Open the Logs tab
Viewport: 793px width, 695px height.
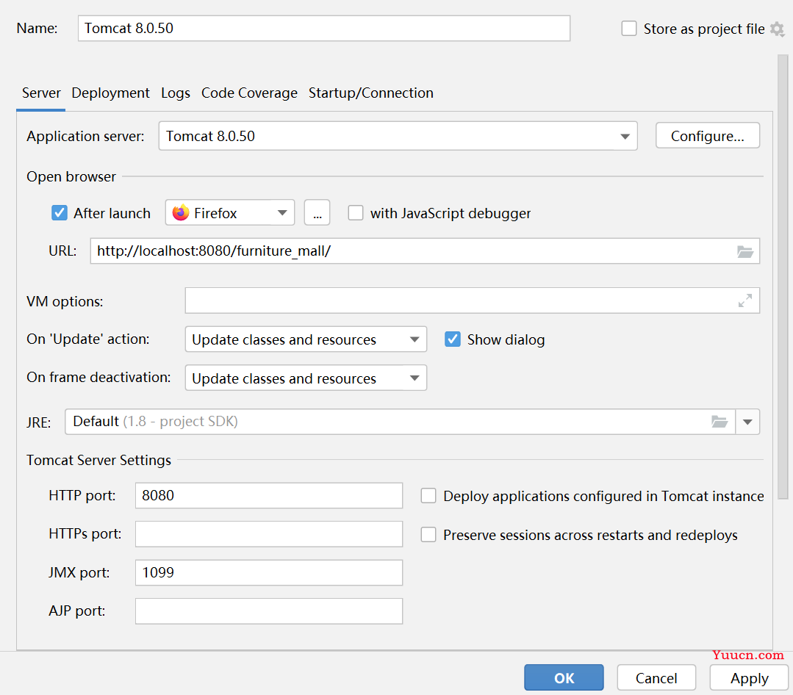[x=176, y=93]
